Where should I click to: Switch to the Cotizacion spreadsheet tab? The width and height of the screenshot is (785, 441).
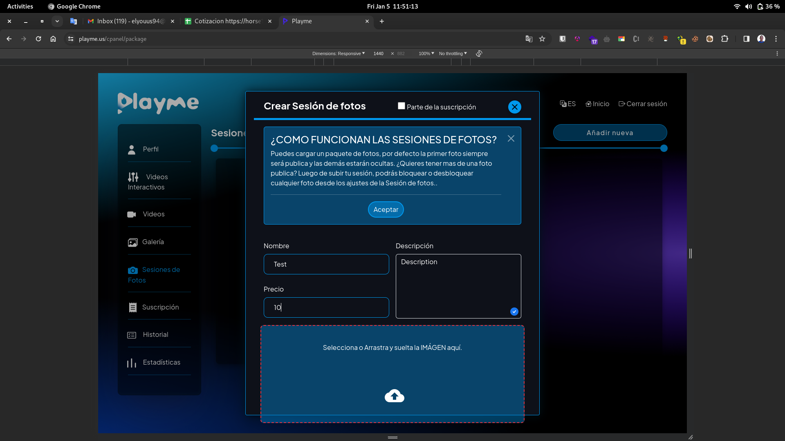click(227, 21)
